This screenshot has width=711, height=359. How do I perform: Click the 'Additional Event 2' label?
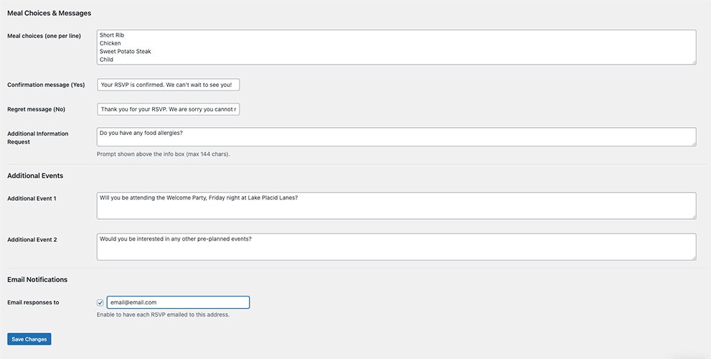point(32,240)
